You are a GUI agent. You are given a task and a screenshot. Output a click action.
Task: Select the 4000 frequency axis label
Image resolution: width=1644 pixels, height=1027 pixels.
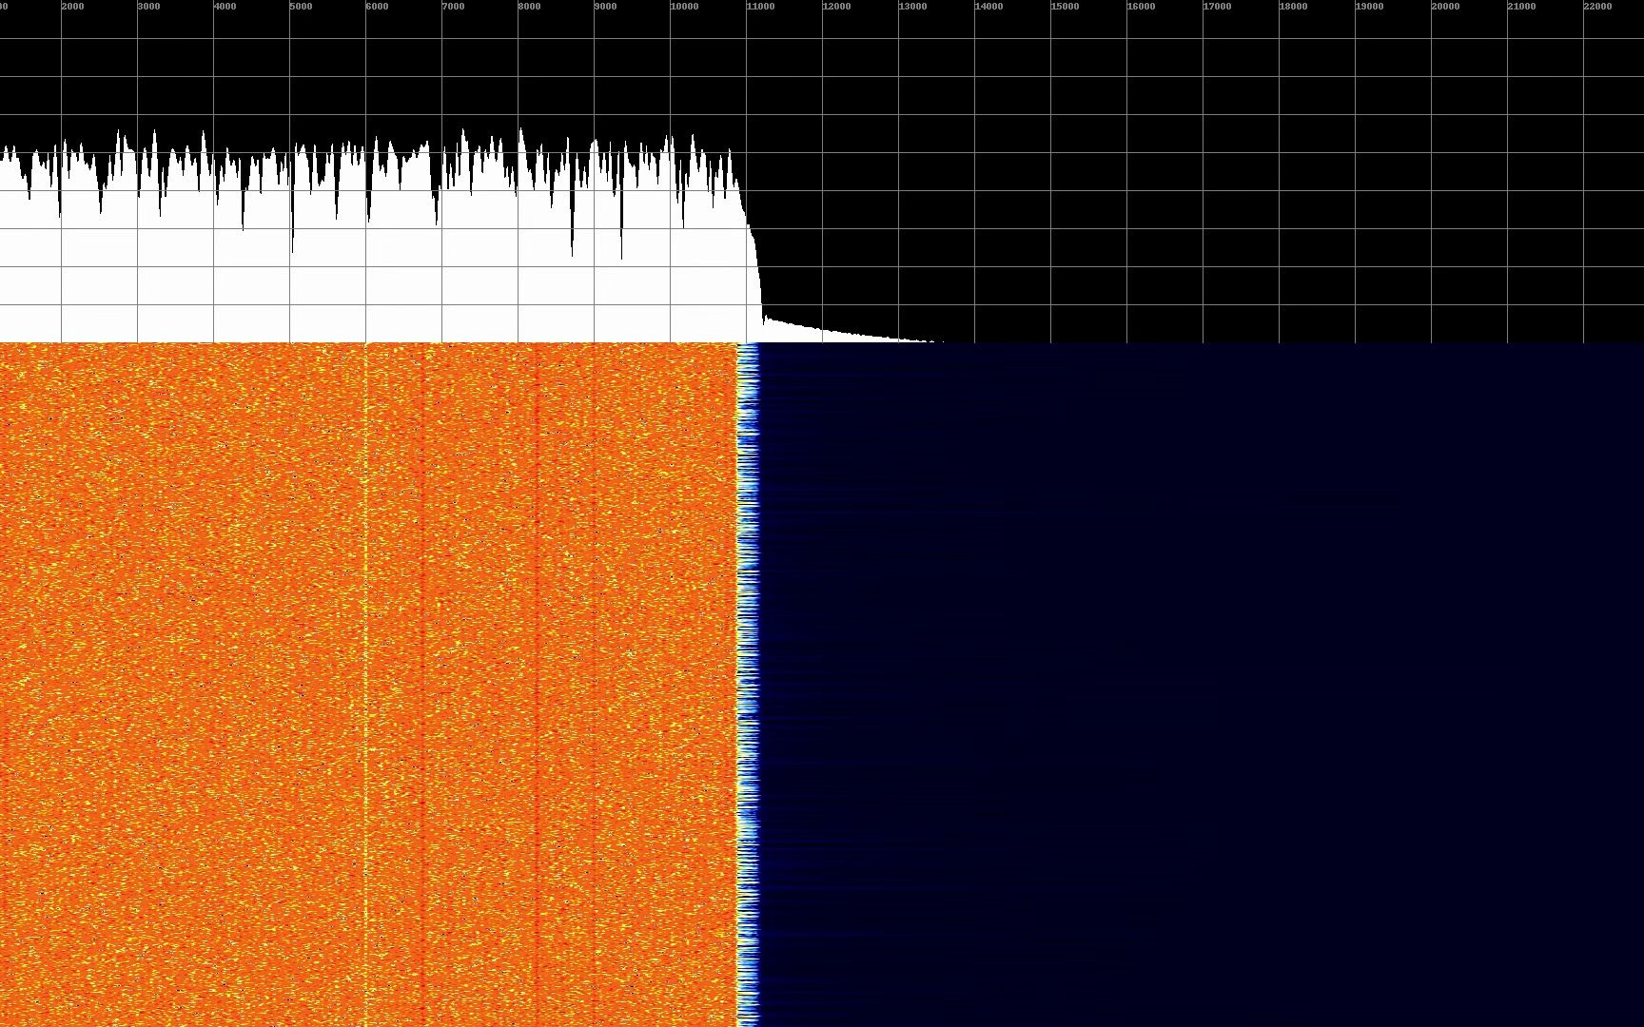(225, 7)
